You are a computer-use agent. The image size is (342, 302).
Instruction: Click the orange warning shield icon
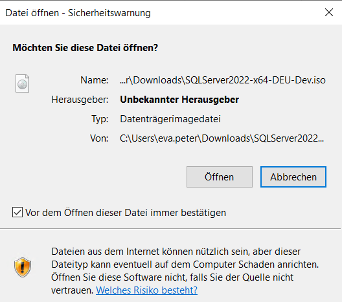pos(23,267)
